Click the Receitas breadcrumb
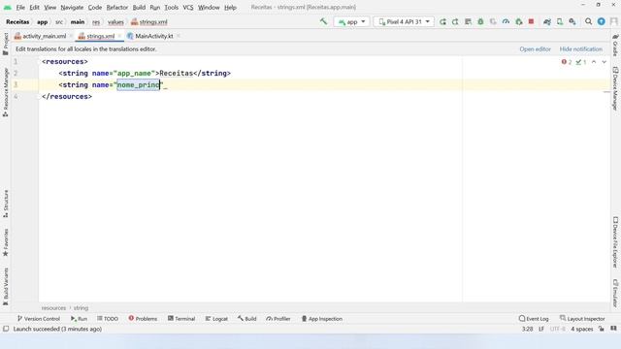621x349 pixels. [17, 22]
